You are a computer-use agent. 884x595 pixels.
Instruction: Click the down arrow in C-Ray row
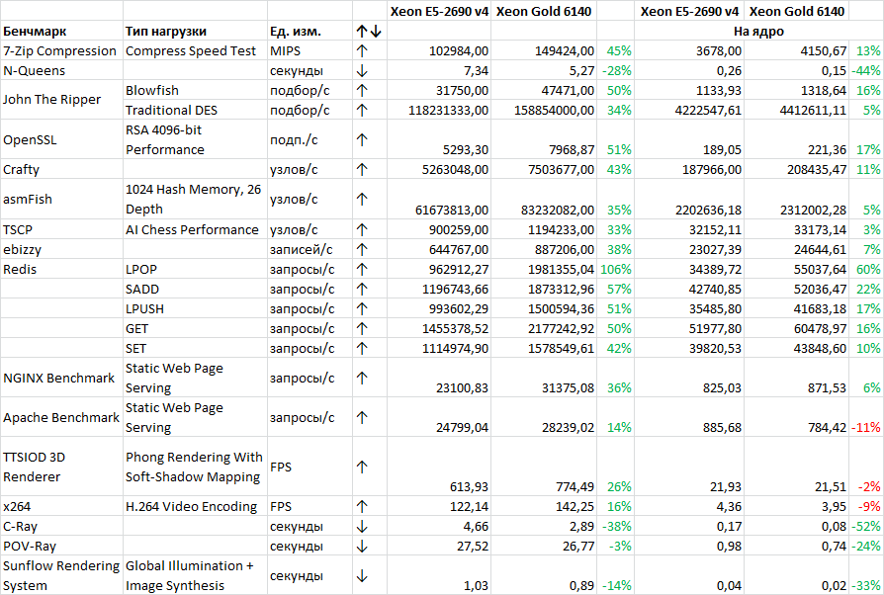(x=362, y=526)
